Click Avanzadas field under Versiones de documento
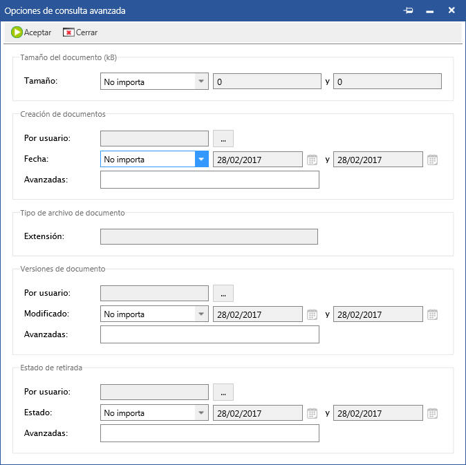The height and width of the screenshot is (465, 466). (x=209, y=334)
